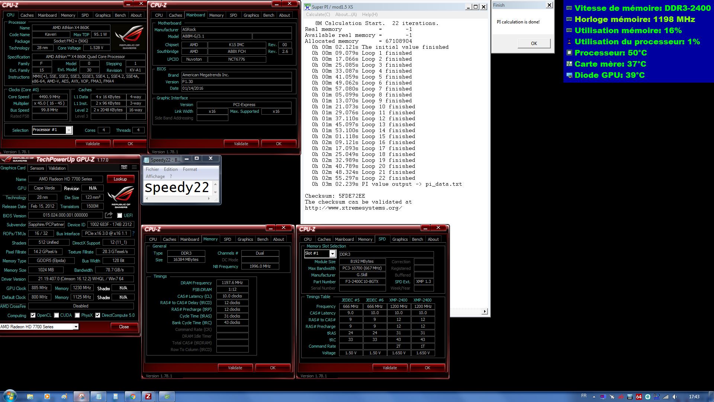Viewport: 714px width, 402px height.
Task: Switch to the Sensors tab in GPU-Z
Action: [37, 168]
